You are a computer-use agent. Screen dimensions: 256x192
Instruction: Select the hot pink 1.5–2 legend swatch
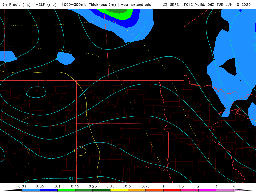tap(190, 190)
